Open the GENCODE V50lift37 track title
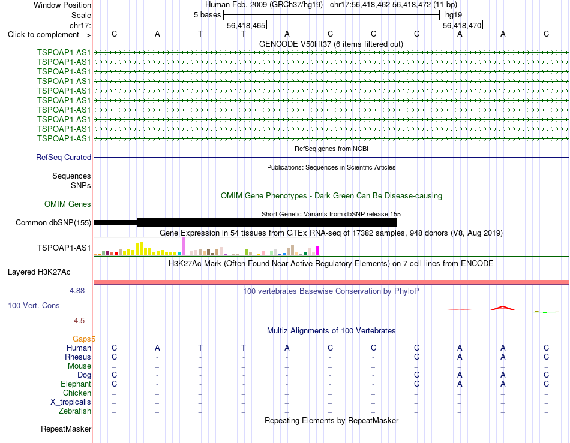This screenshot has width=570, height=443. tap(331, 44)
